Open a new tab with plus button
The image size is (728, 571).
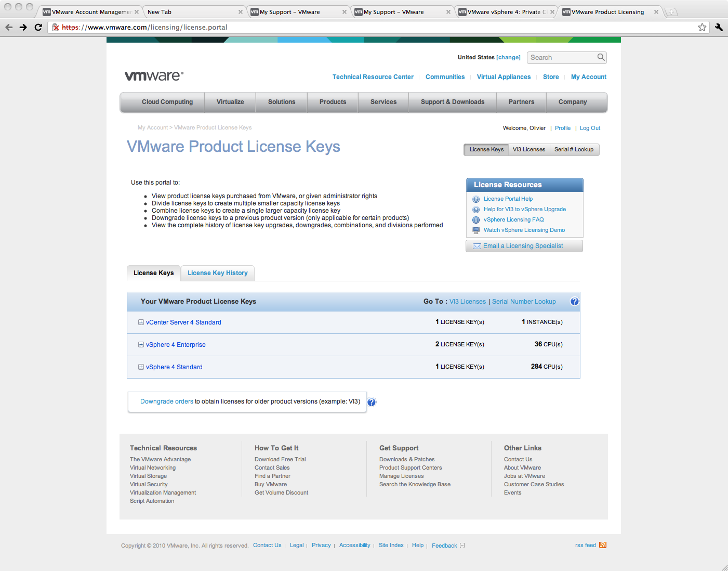tap(671, 12)
